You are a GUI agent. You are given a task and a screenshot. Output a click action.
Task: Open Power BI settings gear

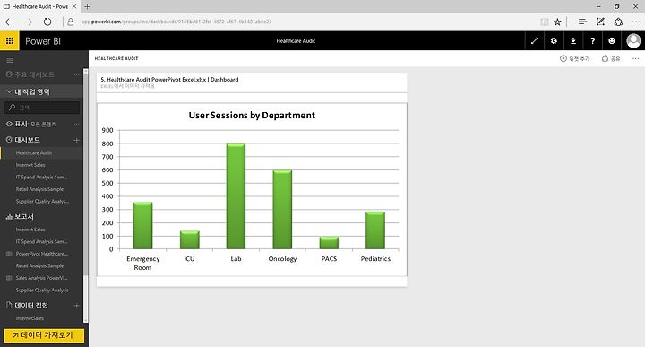click(554, 40)
